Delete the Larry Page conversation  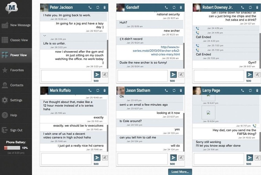tap(257, 91)
